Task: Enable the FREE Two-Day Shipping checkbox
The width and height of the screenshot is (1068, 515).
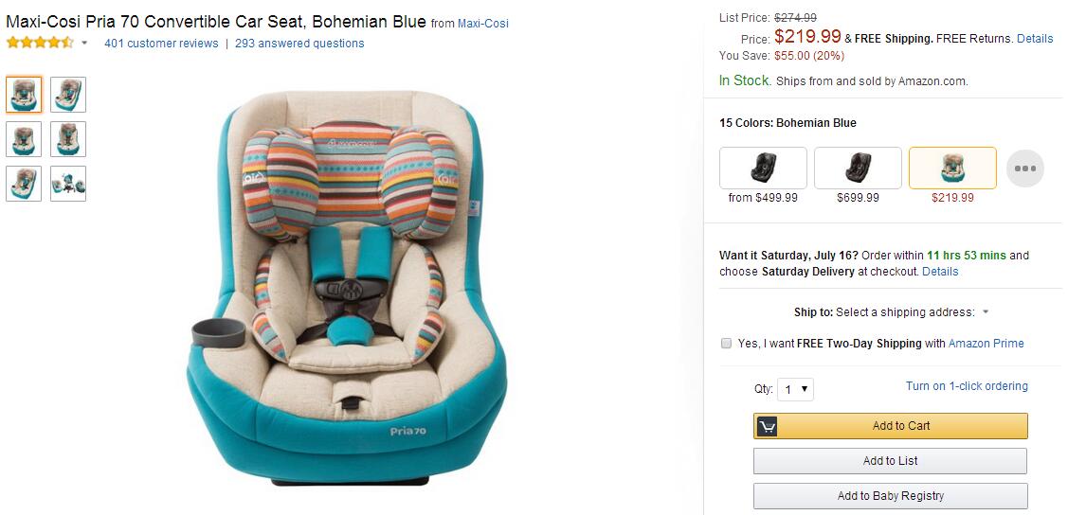Action: (727, 344)
